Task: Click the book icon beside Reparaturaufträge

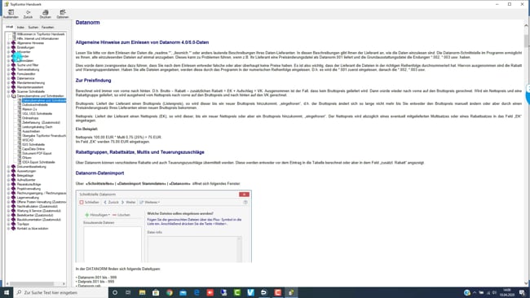Action: click(x=14, y=184)
